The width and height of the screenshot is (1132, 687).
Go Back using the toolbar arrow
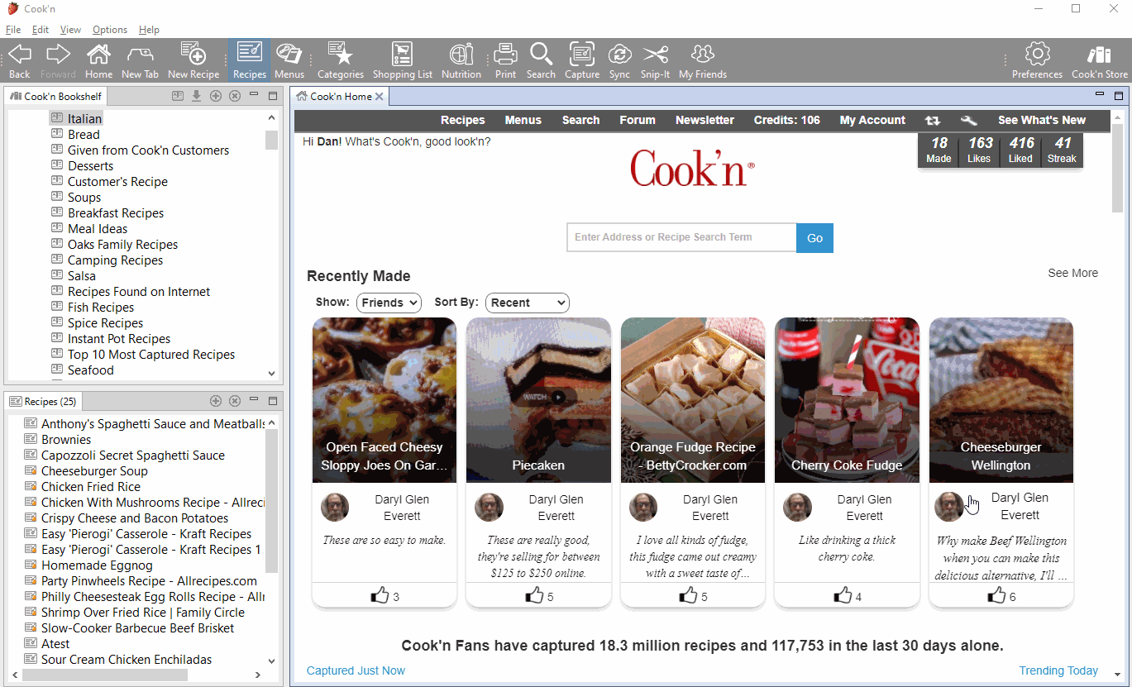(19, 61)
